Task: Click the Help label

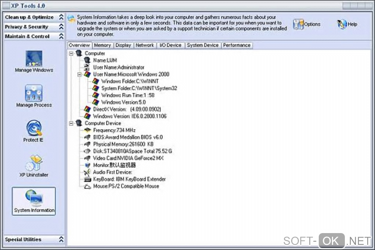Action: point(352,24)
